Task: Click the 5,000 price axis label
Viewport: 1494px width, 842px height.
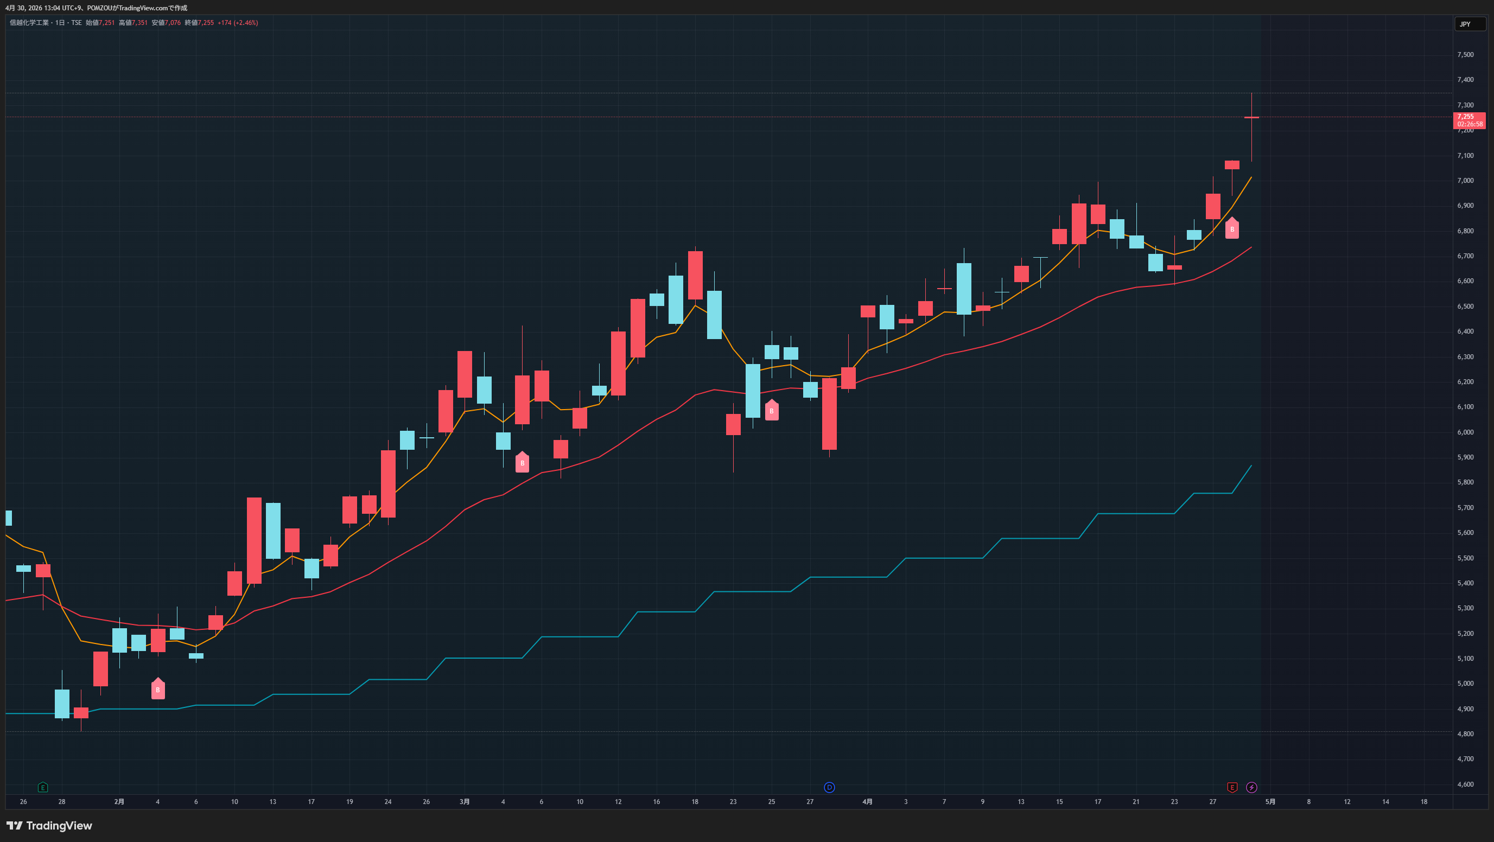Action: coord(1465,683)
